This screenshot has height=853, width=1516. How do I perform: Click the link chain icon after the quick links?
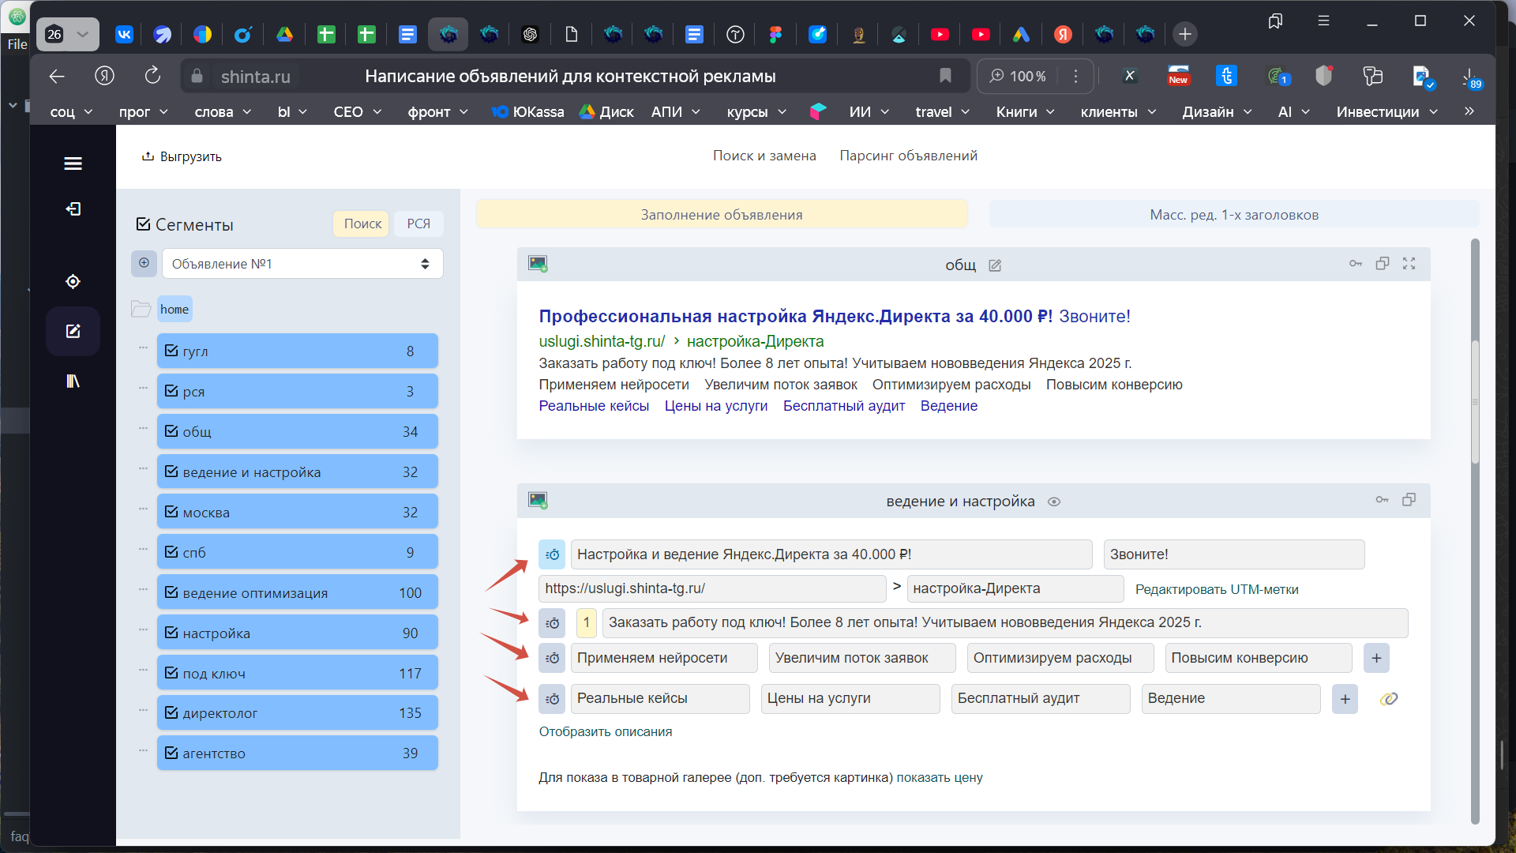[x=1389, y=699]
